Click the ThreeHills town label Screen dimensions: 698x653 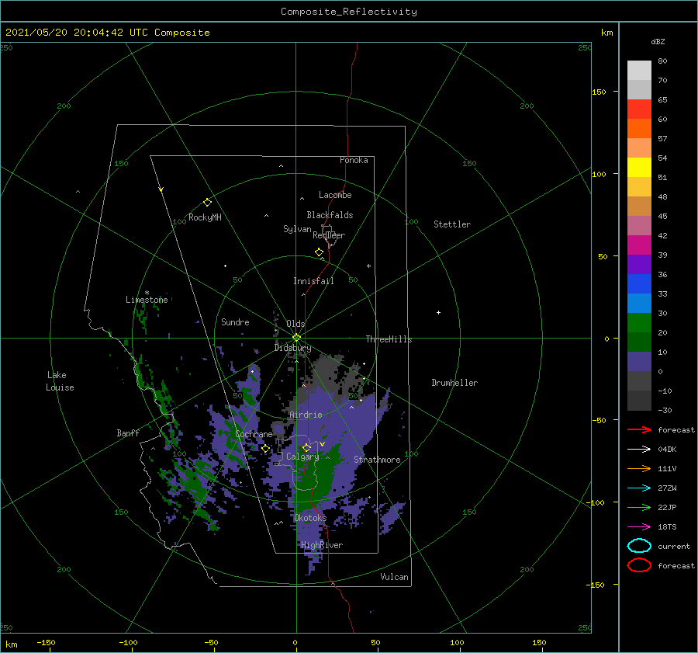(x=389, y=339)
